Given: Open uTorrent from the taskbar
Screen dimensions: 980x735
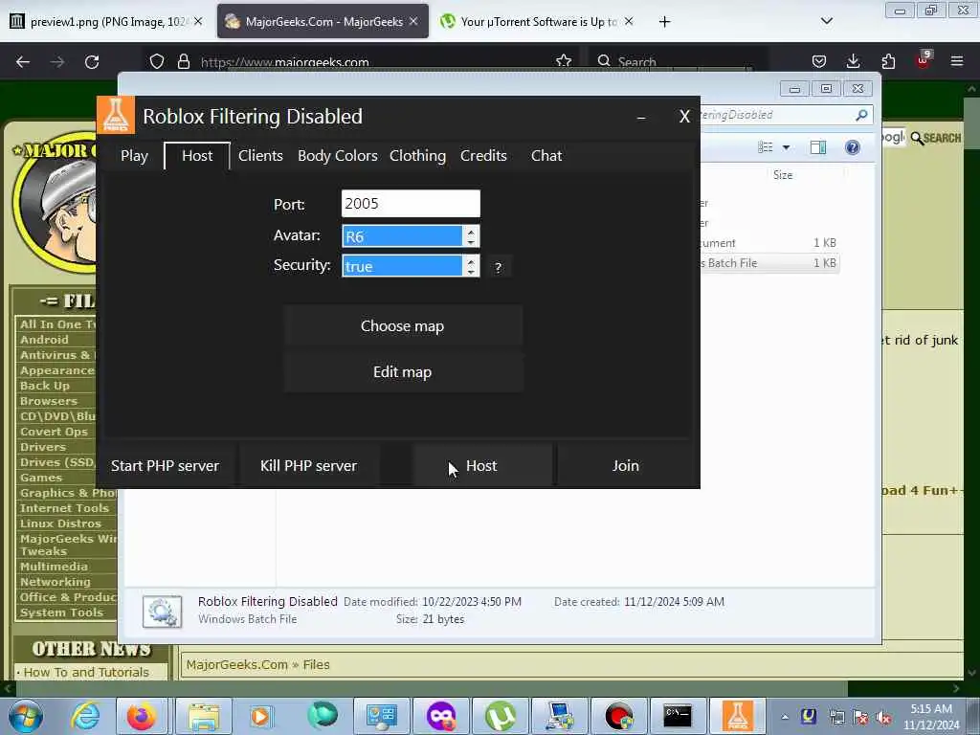Looking at the screenshot, I should point(501,716).
